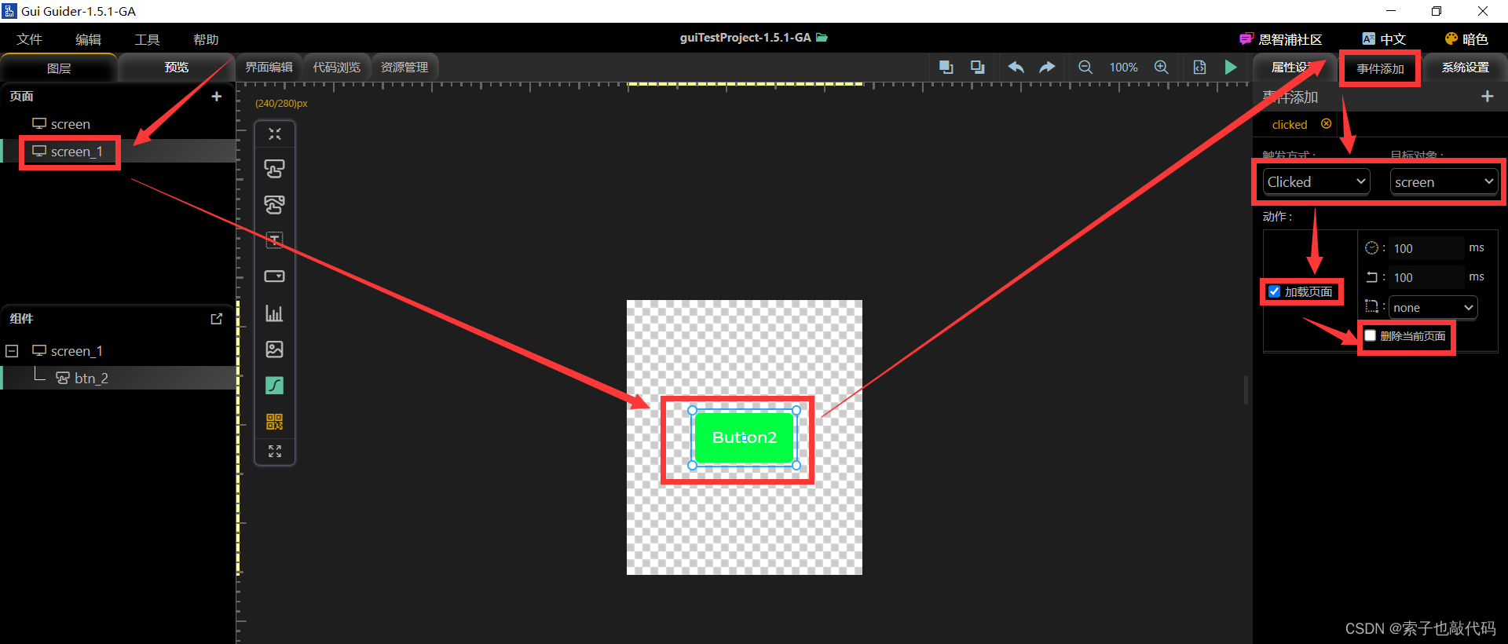Select the Dropdown list widget tool
Image resolution: width=1508 pixels, height=644 pixels.
(x=275, y=276)
